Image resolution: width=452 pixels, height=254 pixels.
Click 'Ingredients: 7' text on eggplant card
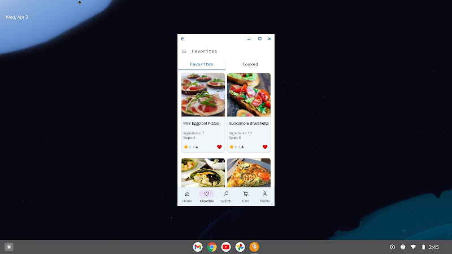click(193, 133)
